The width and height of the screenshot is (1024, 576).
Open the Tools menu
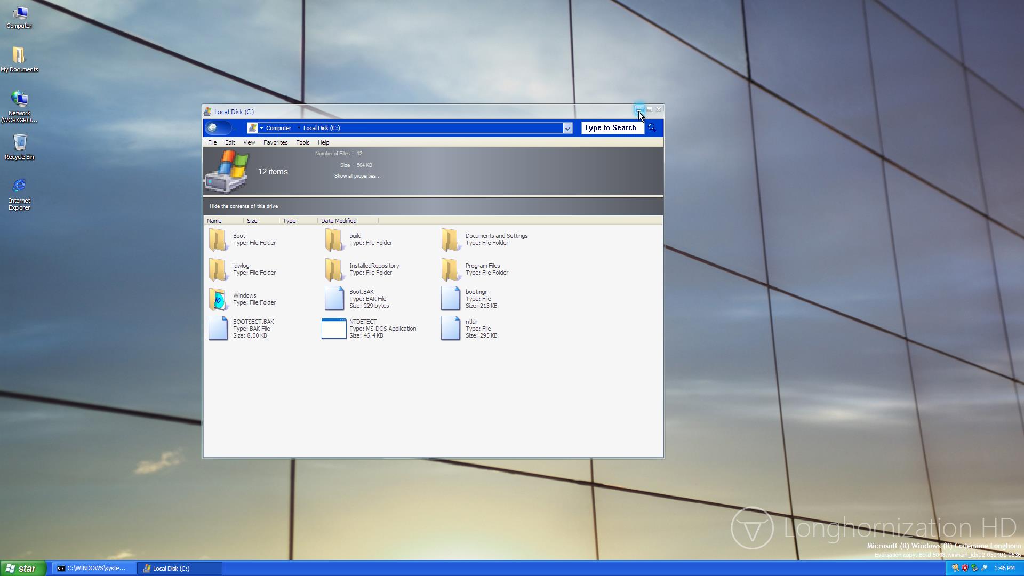[x=302, y=142]
